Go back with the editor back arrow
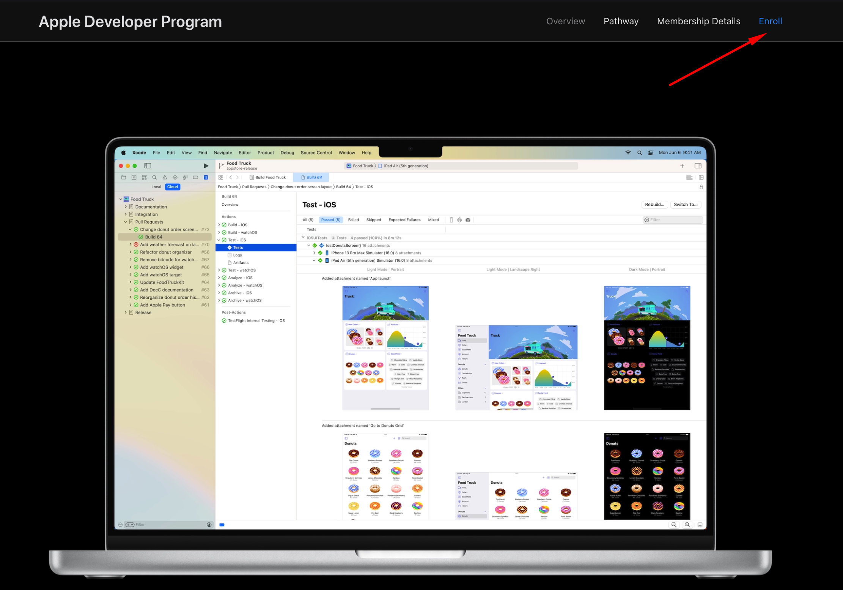 pos(231,177)
